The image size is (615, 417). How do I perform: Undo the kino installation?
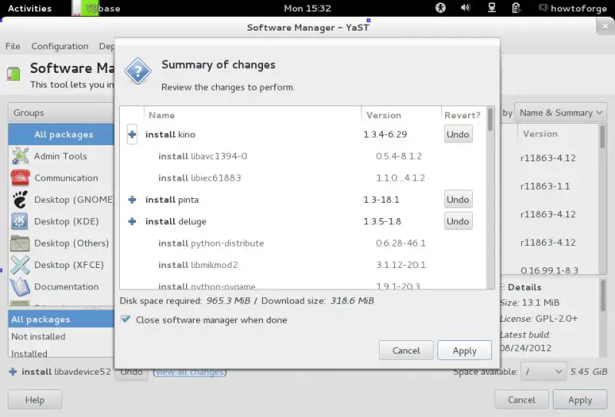point(457,134)
